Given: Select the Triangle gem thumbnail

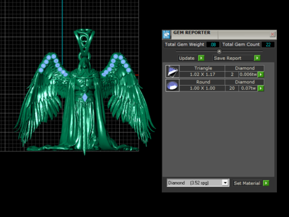Looking at the screenshot, I should [172, 71].
